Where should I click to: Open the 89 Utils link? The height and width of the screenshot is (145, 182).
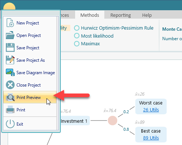(x=151, y=138)
